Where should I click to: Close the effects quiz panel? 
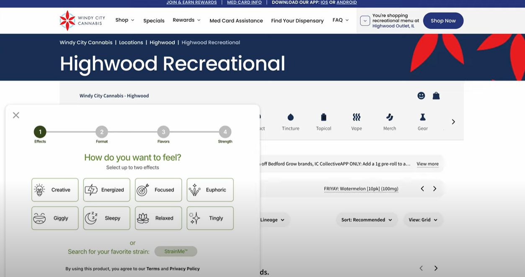coord(16,115)
